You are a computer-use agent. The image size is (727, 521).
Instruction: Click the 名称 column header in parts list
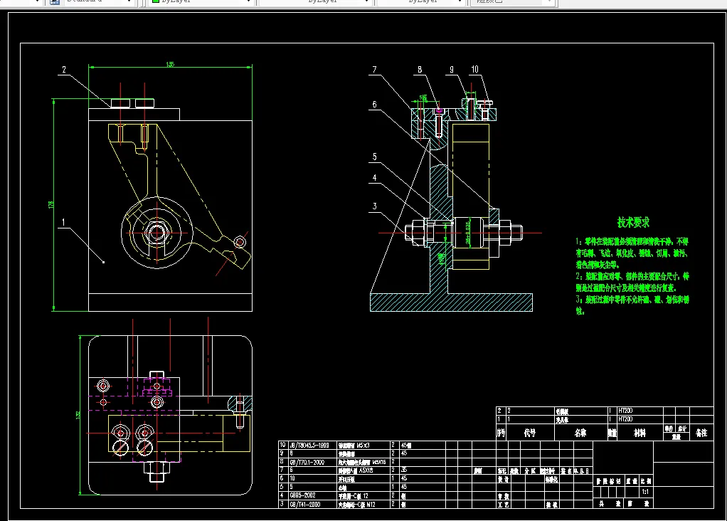click(x=580, y=432)
